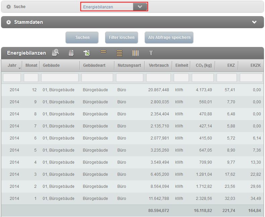This screenshot has height=217, width=265.
Task: Click the document report icon in toolbar
Action: point(71,53)
